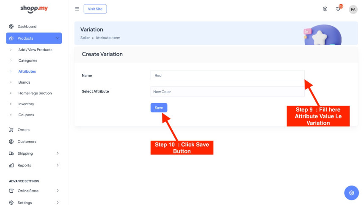Go to Categories in sidebar
The width and height of the screenshot is (364, 205).
(x=28, y=60)
